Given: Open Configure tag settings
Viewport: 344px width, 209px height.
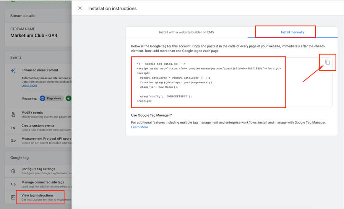Looking at the screenshot, I should [42, 171].
